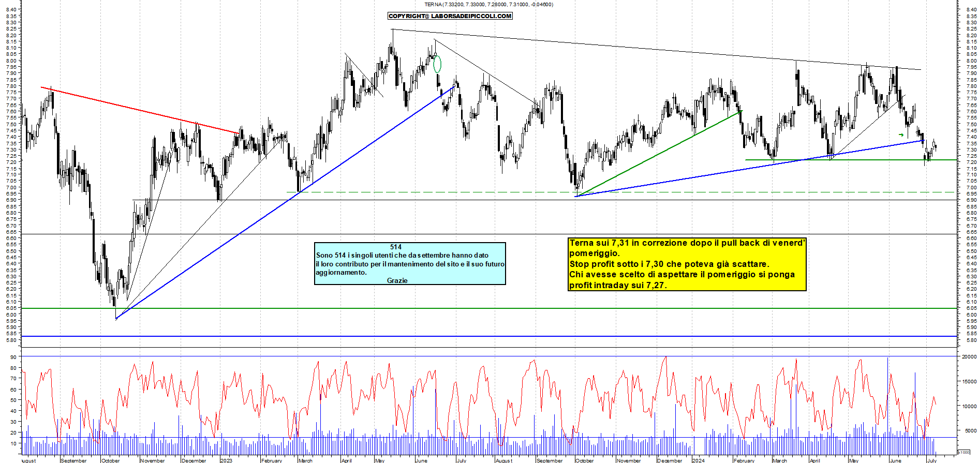Select the yellow note 'Terna sui 7,31 in correzione'

[x=687, y=264]
